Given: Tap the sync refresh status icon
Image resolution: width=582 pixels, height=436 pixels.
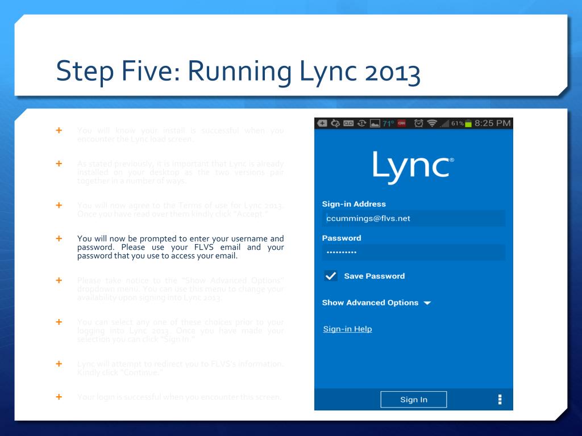Looking at the screenshot, I should coord(335,123).
